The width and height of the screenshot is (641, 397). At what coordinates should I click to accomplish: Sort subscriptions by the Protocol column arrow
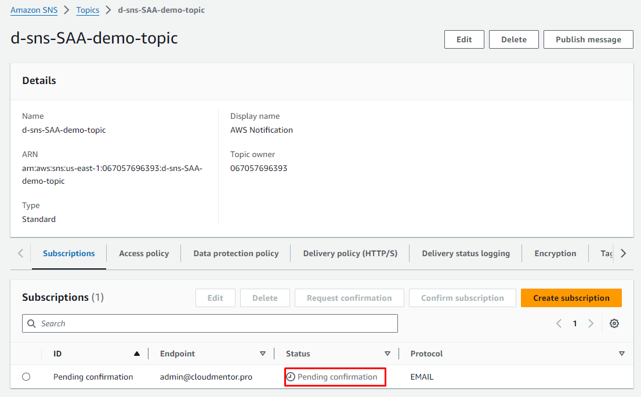click(622, 354)
